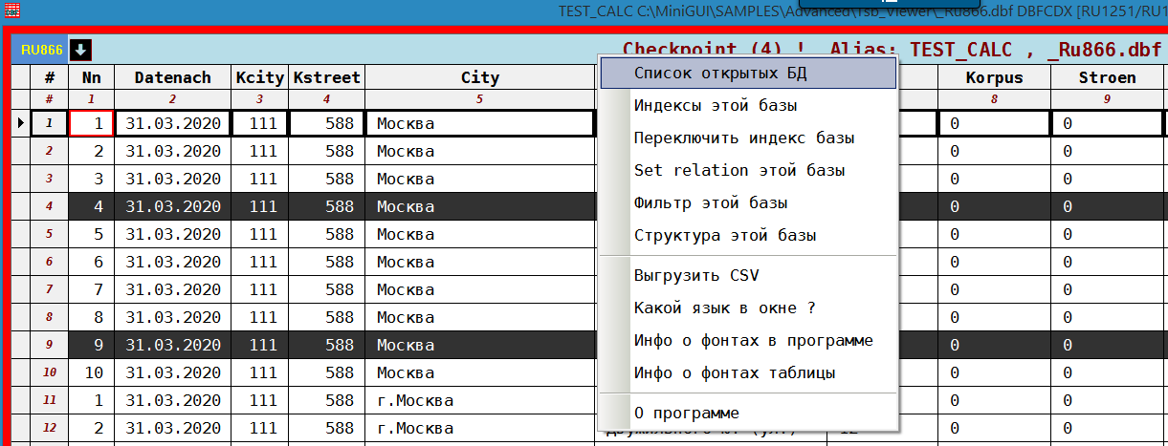Viewport: 1168px width, 446px height.
Task: Click the Kcity column header
Action: point(260,77)
